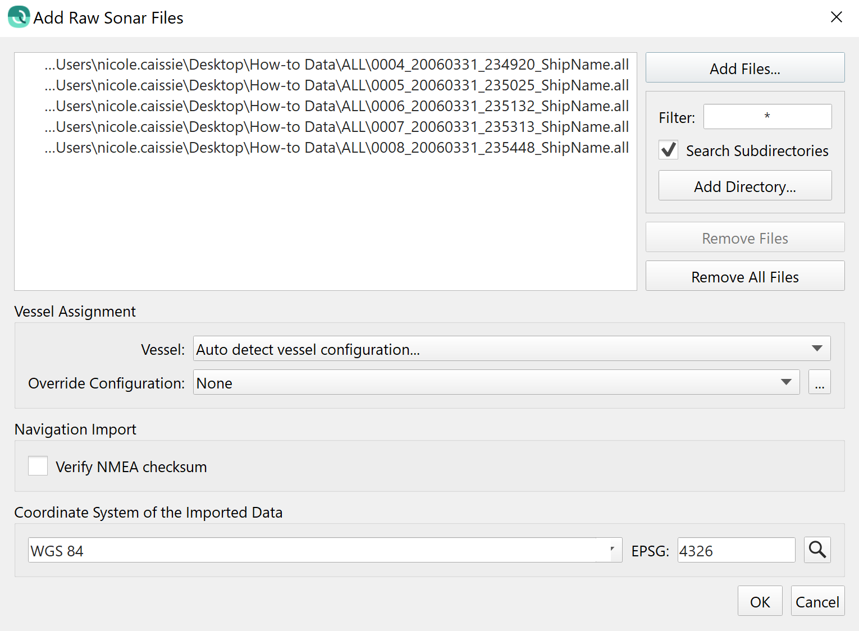Select the 0008_20060331_235448_ShipName.all file
Image resolution: width=859 pixels, height=631 pixels.
click(x=337, y=148)
